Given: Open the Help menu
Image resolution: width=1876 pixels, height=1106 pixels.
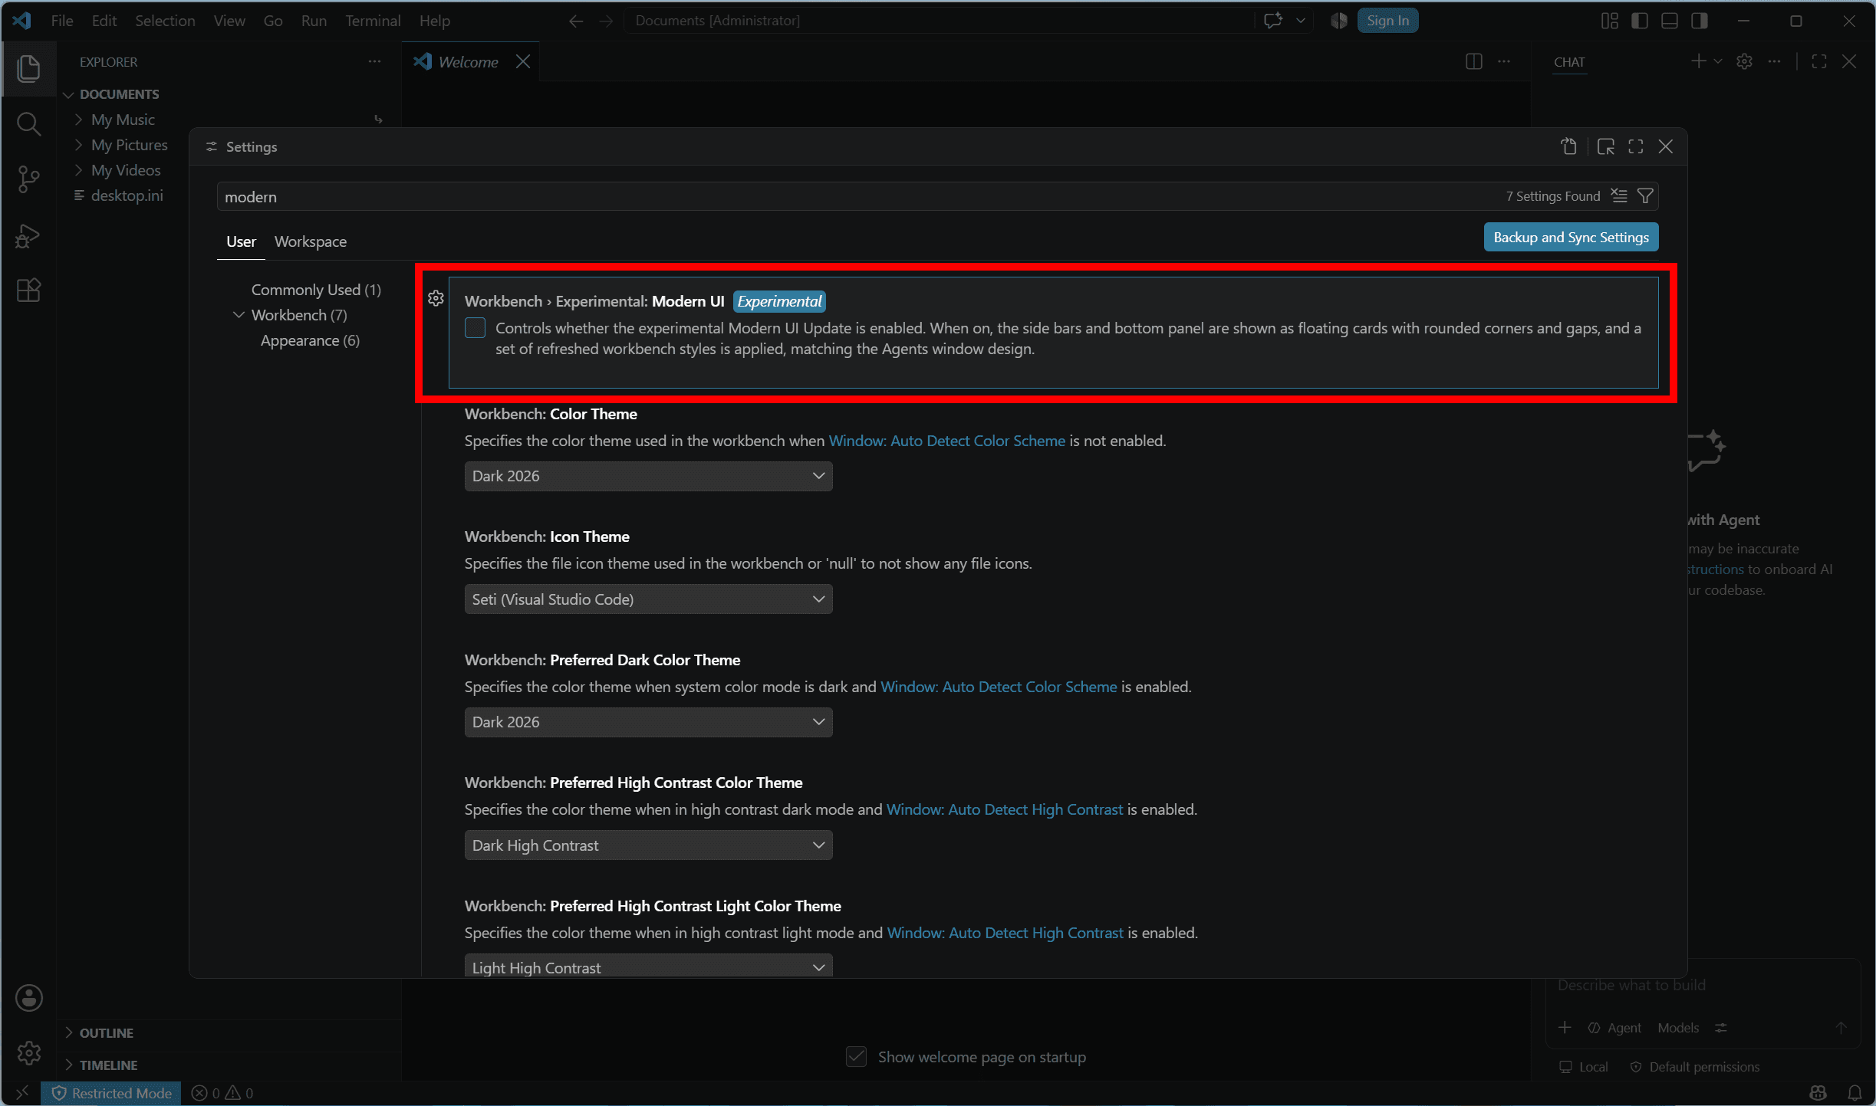Looking at the screenshot, I should tap(435, 21).
